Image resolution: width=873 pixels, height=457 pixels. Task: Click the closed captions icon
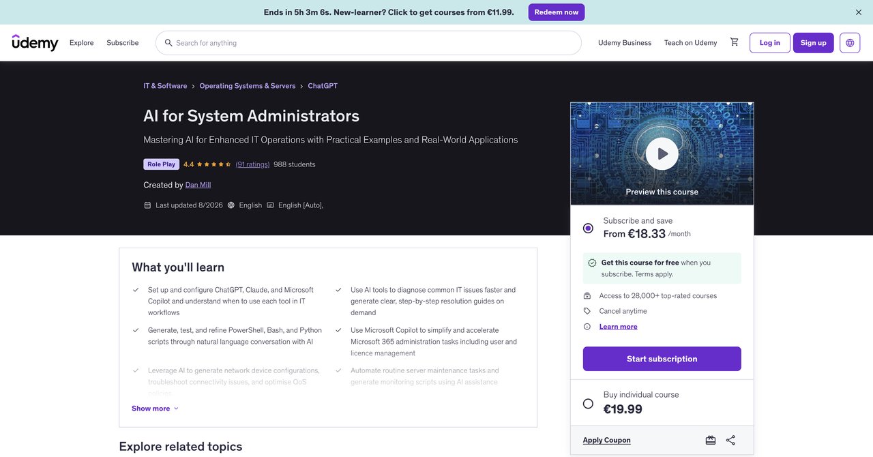click(270, 205)
